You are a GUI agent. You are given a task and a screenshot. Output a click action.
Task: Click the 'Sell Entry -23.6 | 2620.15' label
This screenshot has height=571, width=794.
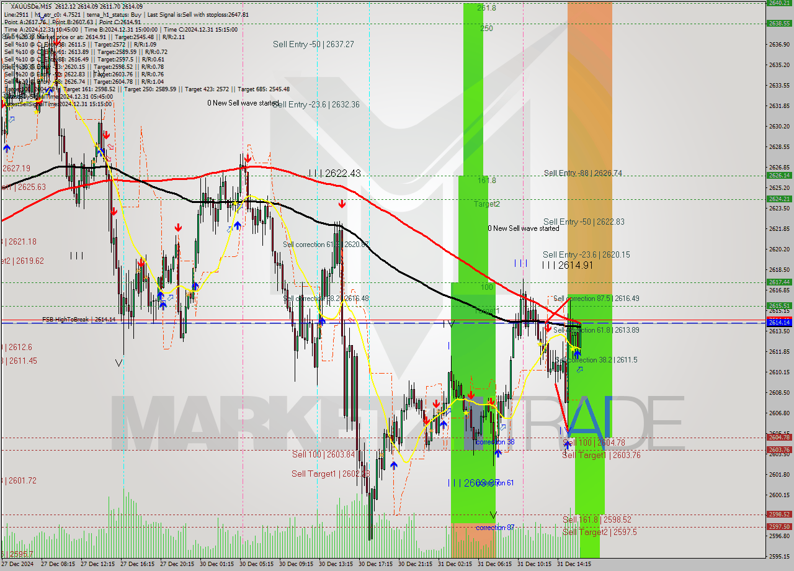(586, 254)
